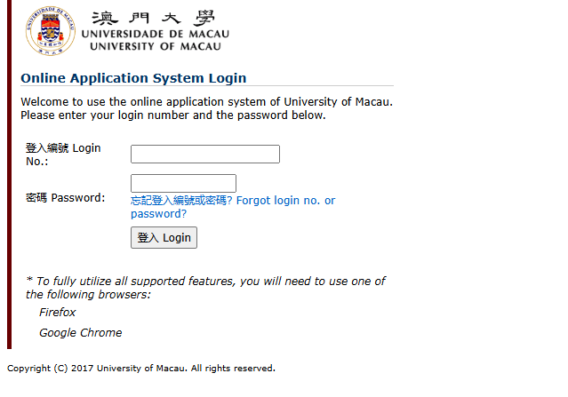The image size is (568, 397).
Task: Focus the Login No. input field
Action: (x=205, y=155)
